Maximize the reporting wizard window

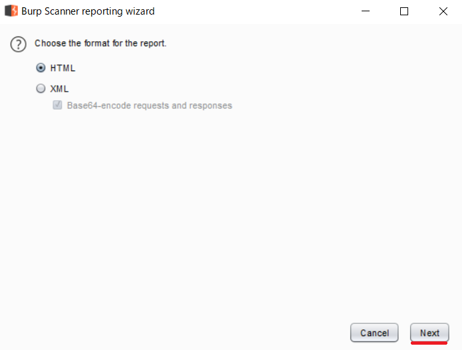point(404,11)
